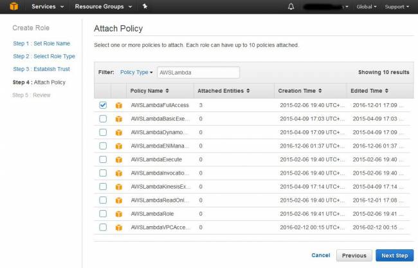Image resolution: width=418 pixels, height=268 pixels.
Task: Open the Support menu
Action: (x=396, y=6)
